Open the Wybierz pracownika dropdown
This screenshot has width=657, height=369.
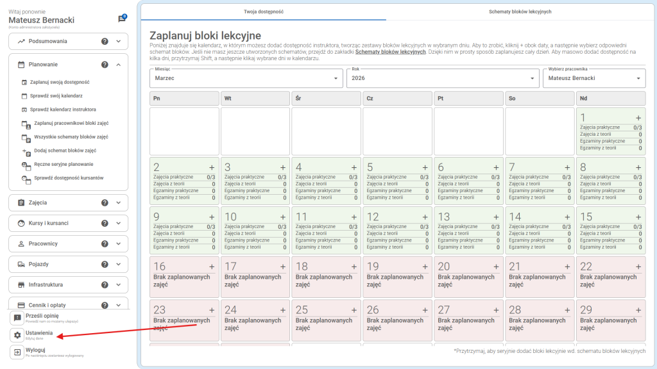(x=593, y=78)
